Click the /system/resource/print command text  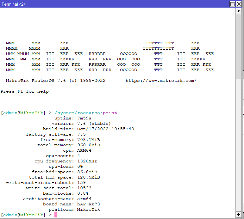tap(85, 113)
